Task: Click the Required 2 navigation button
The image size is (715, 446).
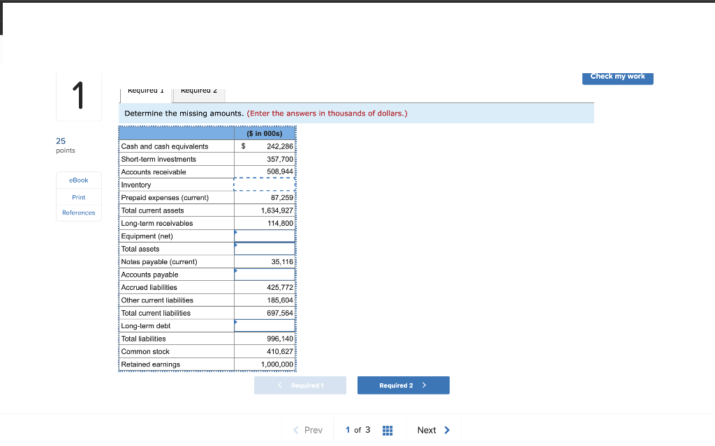Action: click(x=403, y=385)
